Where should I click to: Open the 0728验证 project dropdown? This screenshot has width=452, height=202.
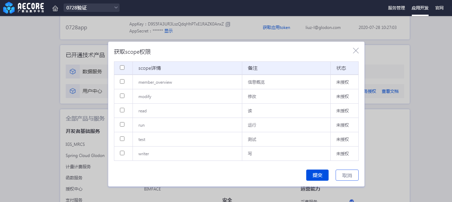coord(92,8)
